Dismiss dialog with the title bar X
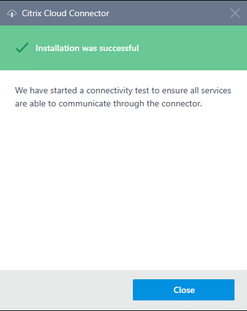Image resolution: width=247 pixels, height=311 pixels. tap(235, 13)
